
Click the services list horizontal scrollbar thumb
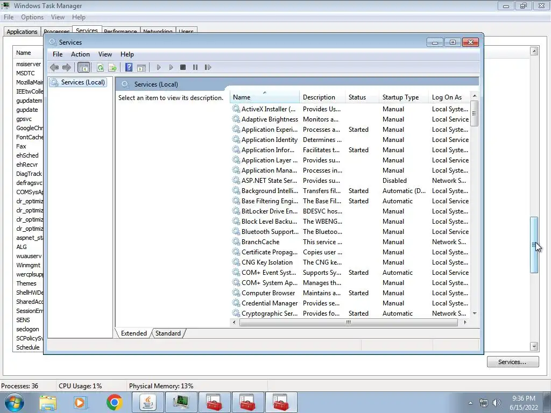point(348,323)
